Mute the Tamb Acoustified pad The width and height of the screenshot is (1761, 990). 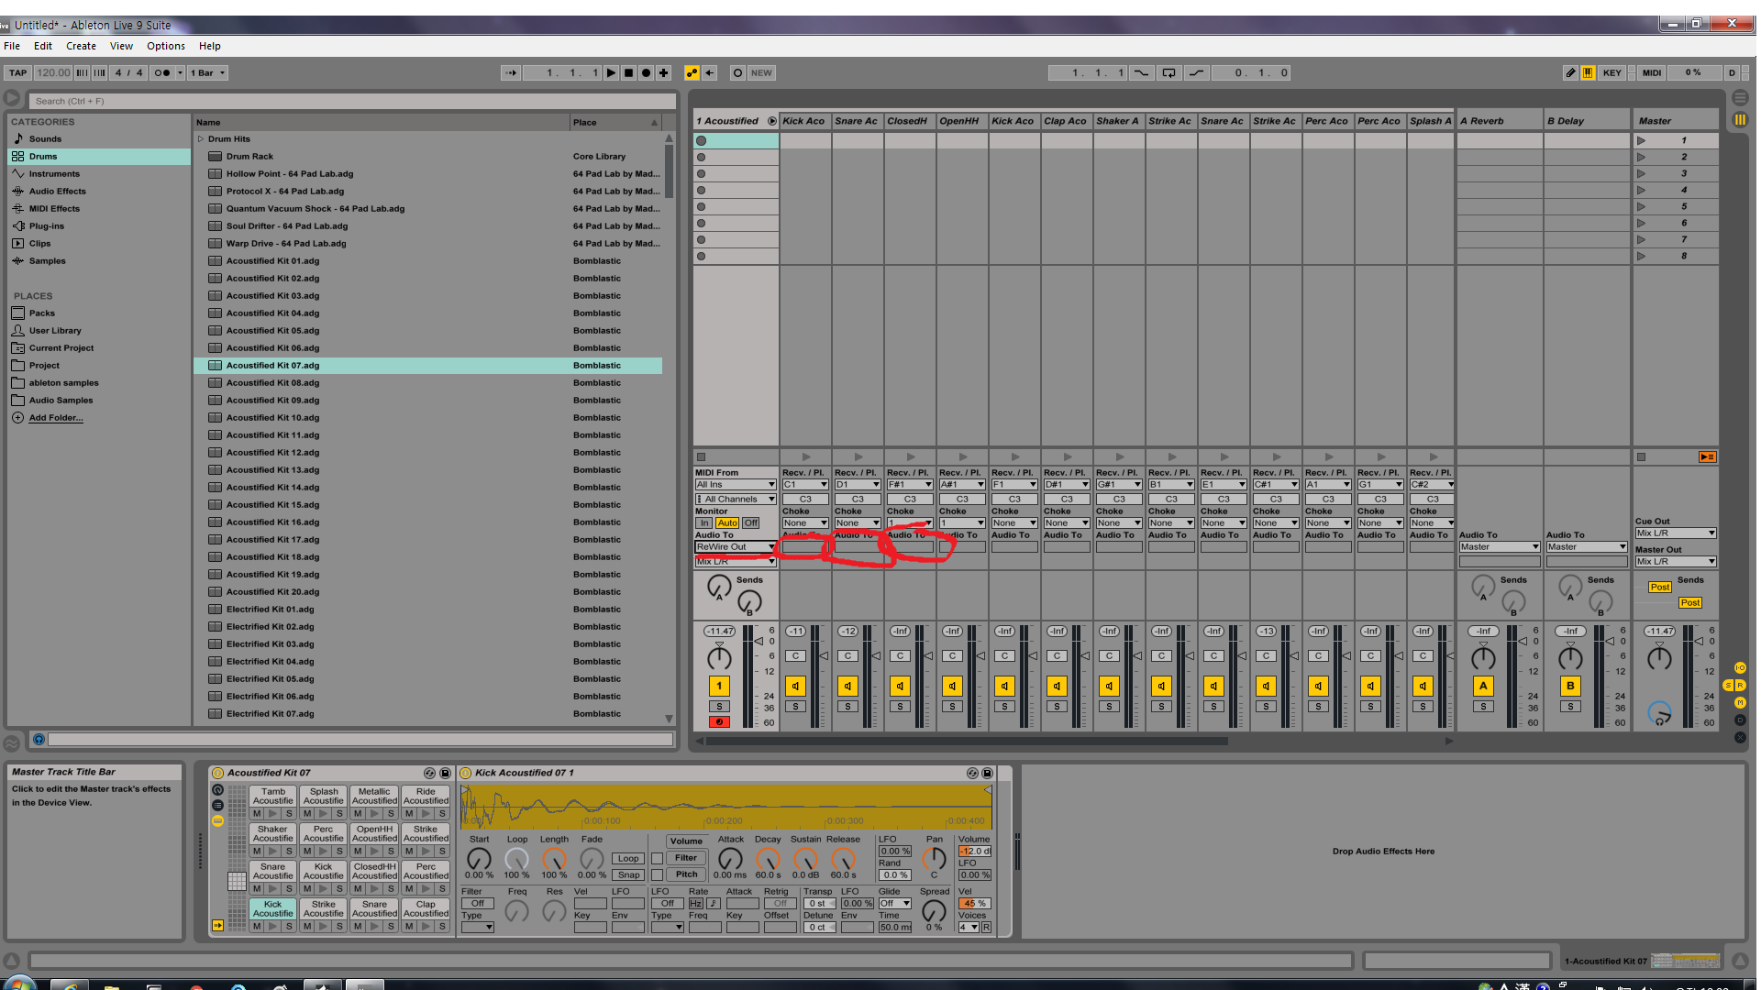(x=258, y=813)
